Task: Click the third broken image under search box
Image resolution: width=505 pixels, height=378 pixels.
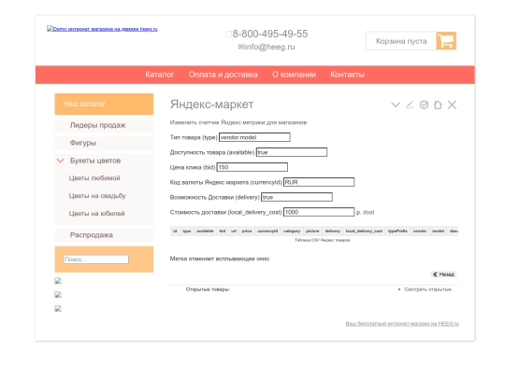Action: [58, 309]
